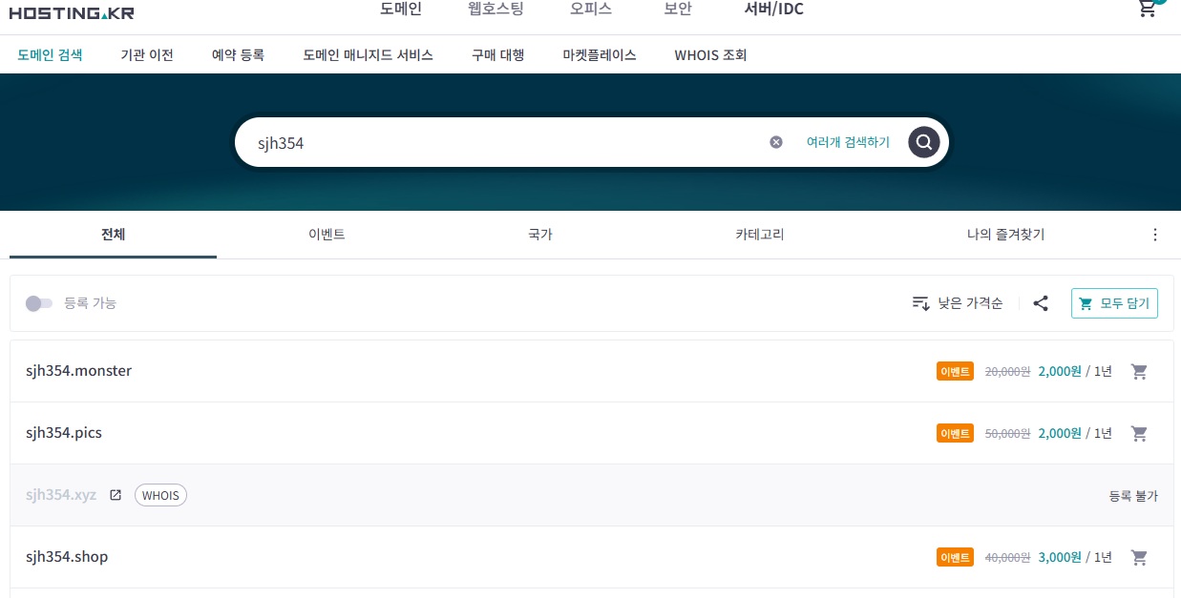Add sjh354.monster to cart
Screen dimensions: 1181x598
click(1139, 371)
